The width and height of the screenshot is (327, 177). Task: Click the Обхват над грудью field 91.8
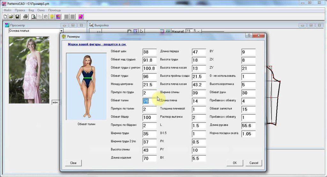tap(149, 60)
